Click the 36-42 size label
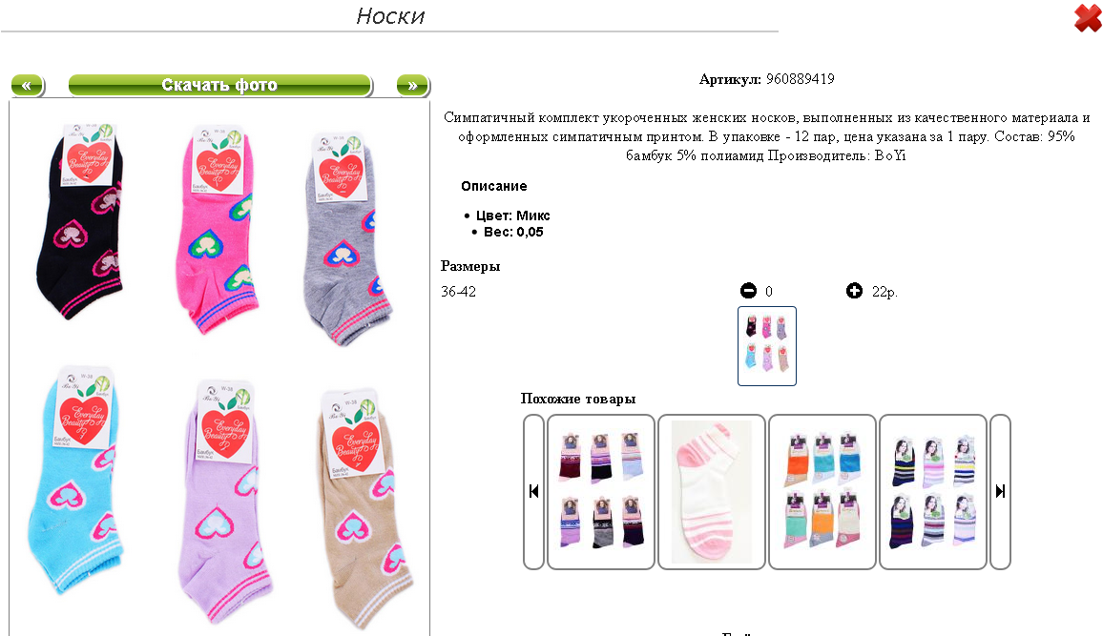Screen dimensions: 1103x636 (x=459, y=291)
